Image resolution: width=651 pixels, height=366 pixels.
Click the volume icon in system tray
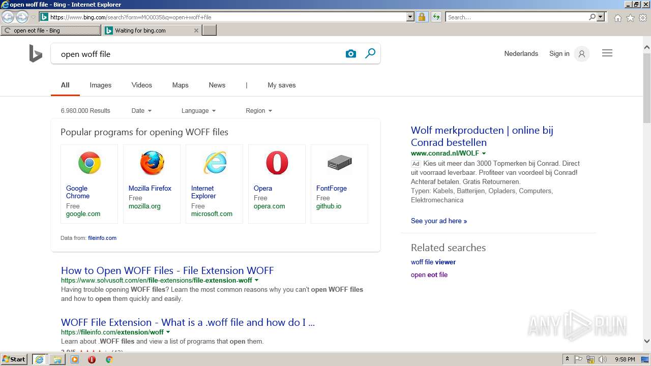603,359
